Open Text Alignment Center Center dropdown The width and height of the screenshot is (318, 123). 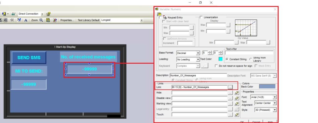click(275, 103)
